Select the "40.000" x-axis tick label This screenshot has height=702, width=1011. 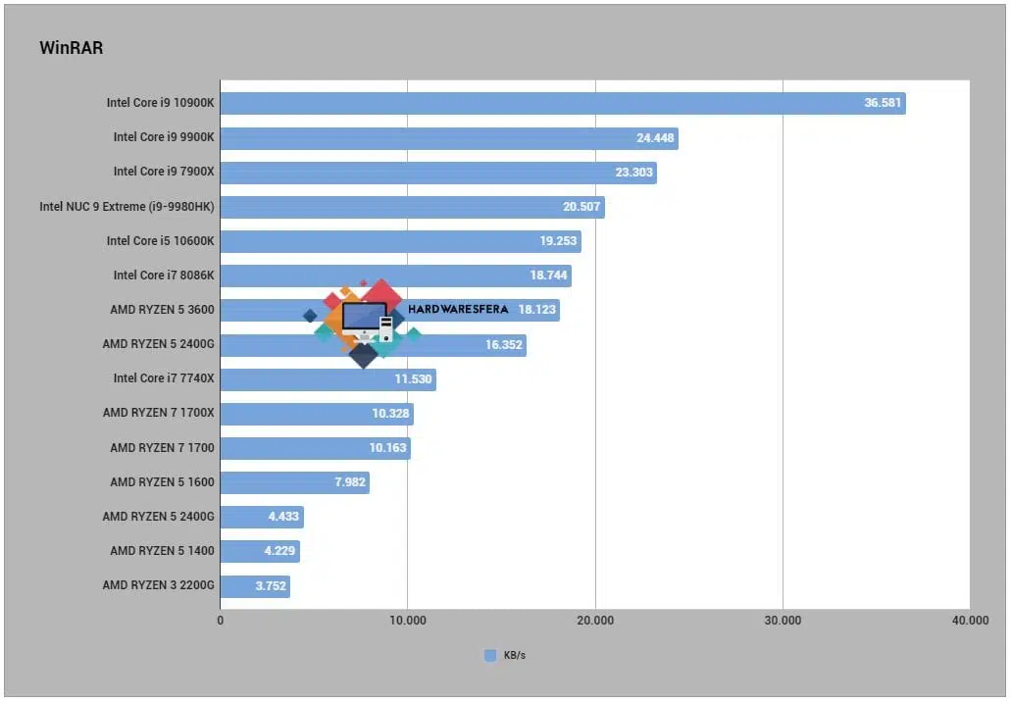tap(971, 620)
